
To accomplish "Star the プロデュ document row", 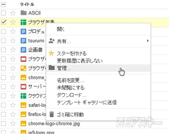I will coord(13,31).
